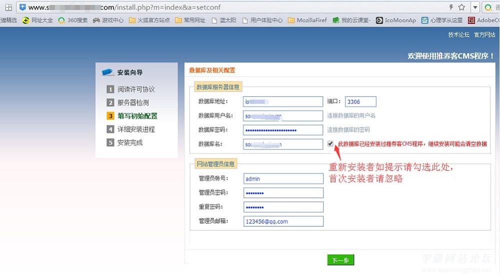This screenshot has height=275, width=500.
Task: Select step 1 阅读许可协议 in wizard
Action: [136, 89]
